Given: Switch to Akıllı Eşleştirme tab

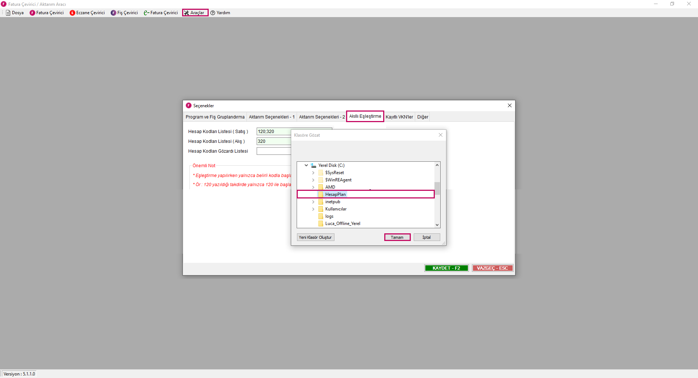Looking at the screenshot, I should point(365,116).
